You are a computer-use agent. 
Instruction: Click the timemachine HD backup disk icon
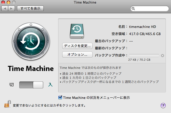click(x=77, y=31)
